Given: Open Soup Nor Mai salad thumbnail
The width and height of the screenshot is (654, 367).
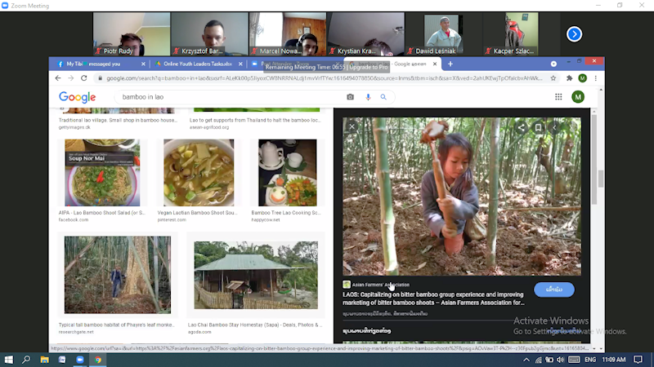Looking at the screenshot, I should (x=102, y=172).
